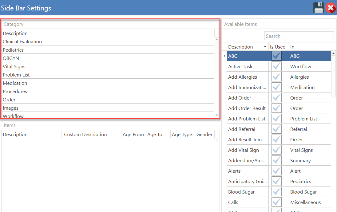Toggle Is Used checkbox for Add Allergies
Screen dimensions: 337x212
[276, 77]
